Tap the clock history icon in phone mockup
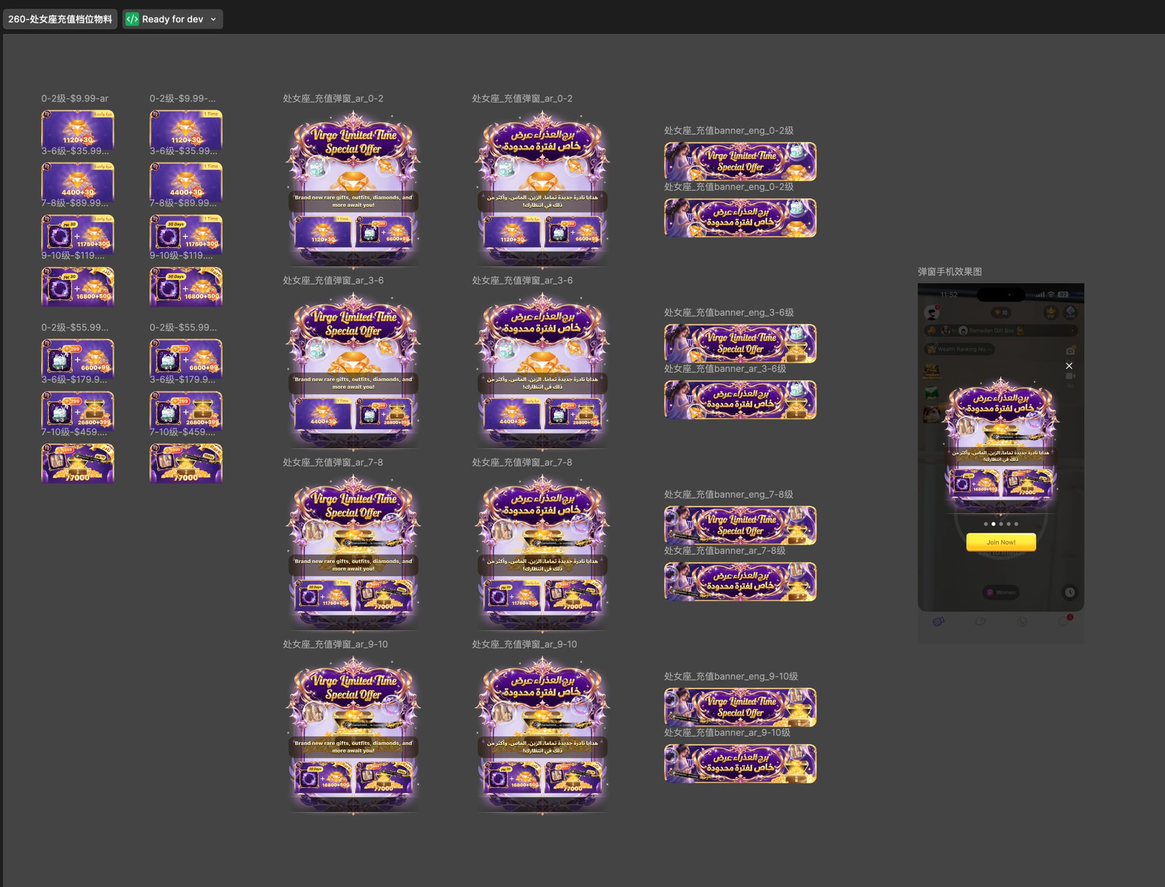Screen dimensions: 1165x887 tap(1069, 592)
